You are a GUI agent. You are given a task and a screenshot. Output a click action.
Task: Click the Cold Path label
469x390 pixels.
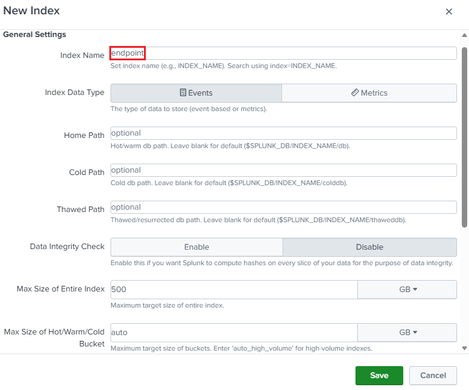pos(87,172)
